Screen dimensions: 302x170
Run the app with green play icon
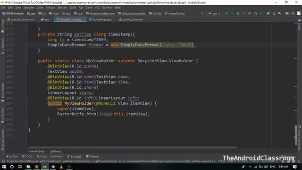(x=226, y=13)
